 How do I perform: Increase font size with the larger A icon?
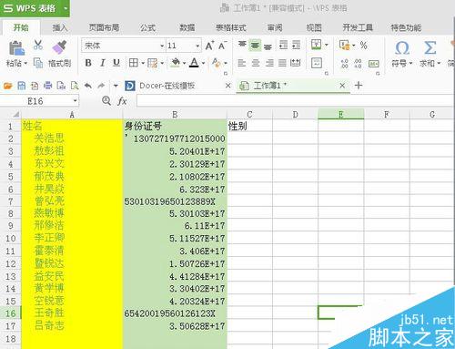point(209,46)
